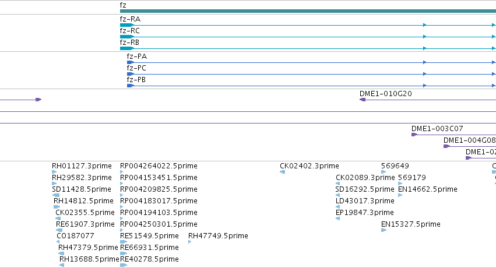Select the fz-PB protein label
Viewport: 496px width, 268px height.
pos(136,80)
